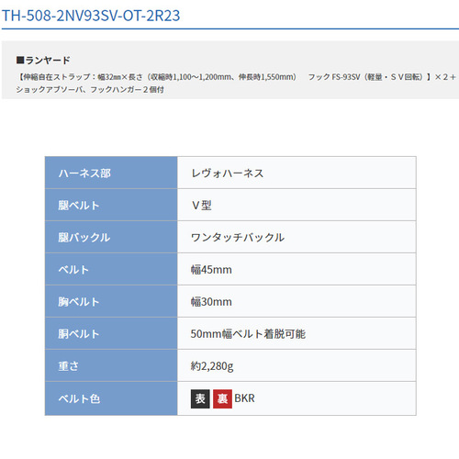Select the 50mm幅ベルト着脱可能 text
The width and height of the screenshot is (459, 459).
coord(248,334)
